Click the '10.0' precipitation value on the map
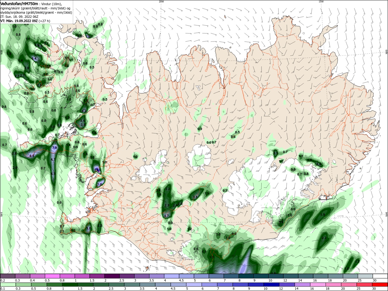388x291 pixels. point(98,170)
